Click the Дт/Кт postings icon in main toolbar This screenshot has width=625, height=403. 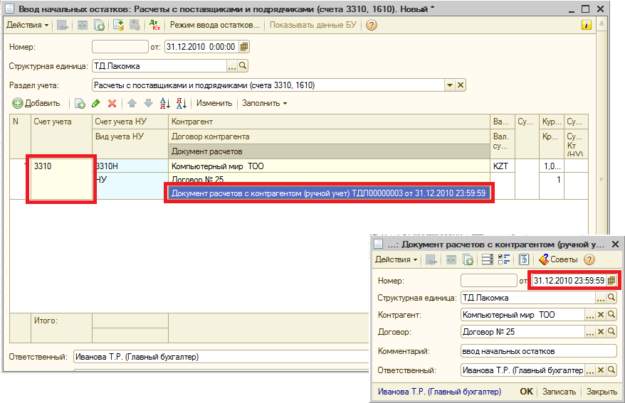pos(155,25)
